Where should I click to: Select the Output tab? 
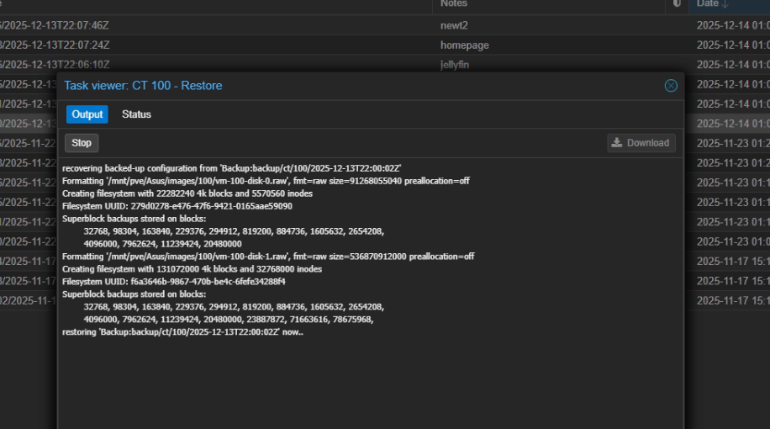pyautogui.click(x=87, y=114)
